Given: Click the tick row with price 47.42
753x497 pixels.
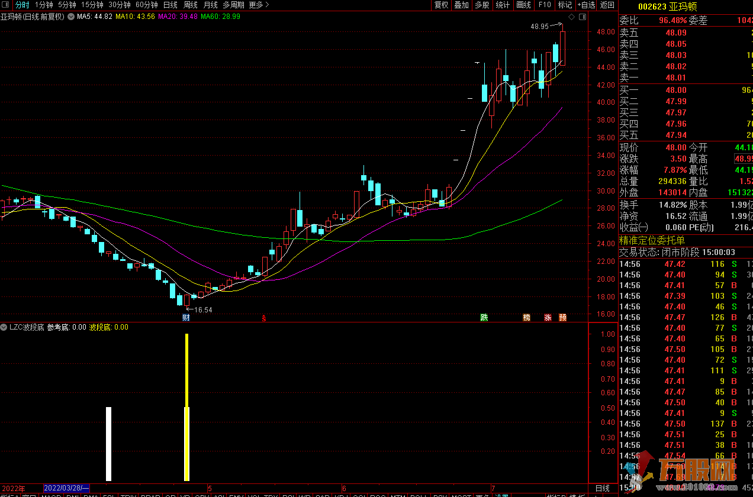Looking at the screenshot, I should [x=686, y=264].
